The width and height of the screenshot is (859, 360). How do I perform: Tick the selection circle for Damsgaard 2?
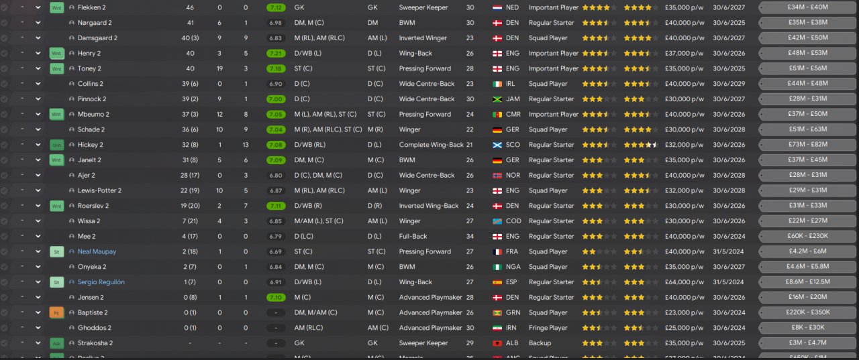coord(5,38)
